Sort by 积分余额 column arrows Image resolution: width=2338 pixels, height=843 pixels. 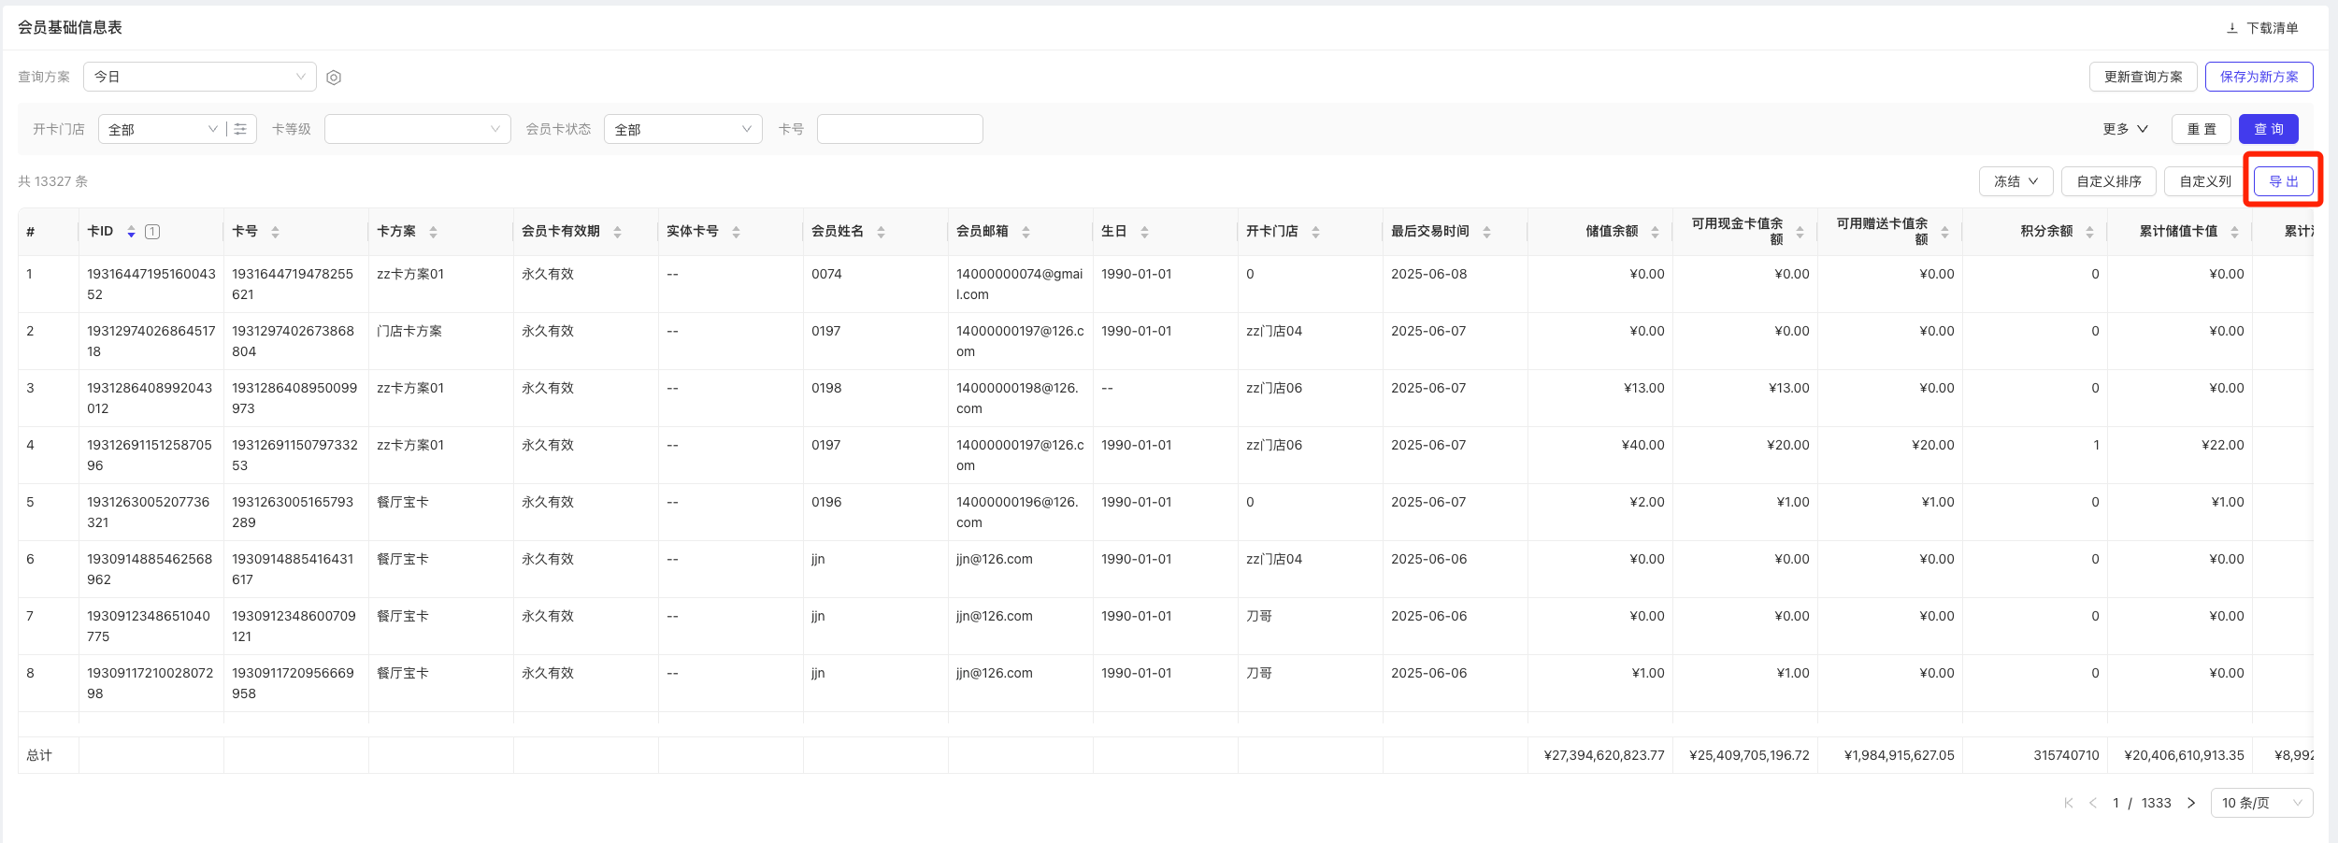2089,232
